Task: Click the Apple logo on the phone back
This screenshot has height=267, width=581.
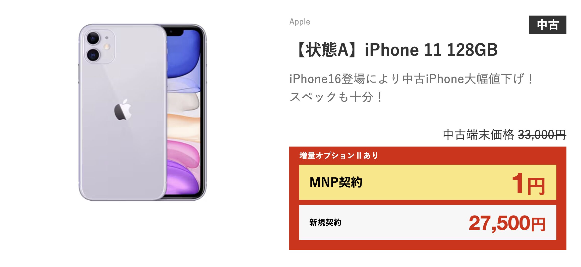Action: click(x=123, y=110)
